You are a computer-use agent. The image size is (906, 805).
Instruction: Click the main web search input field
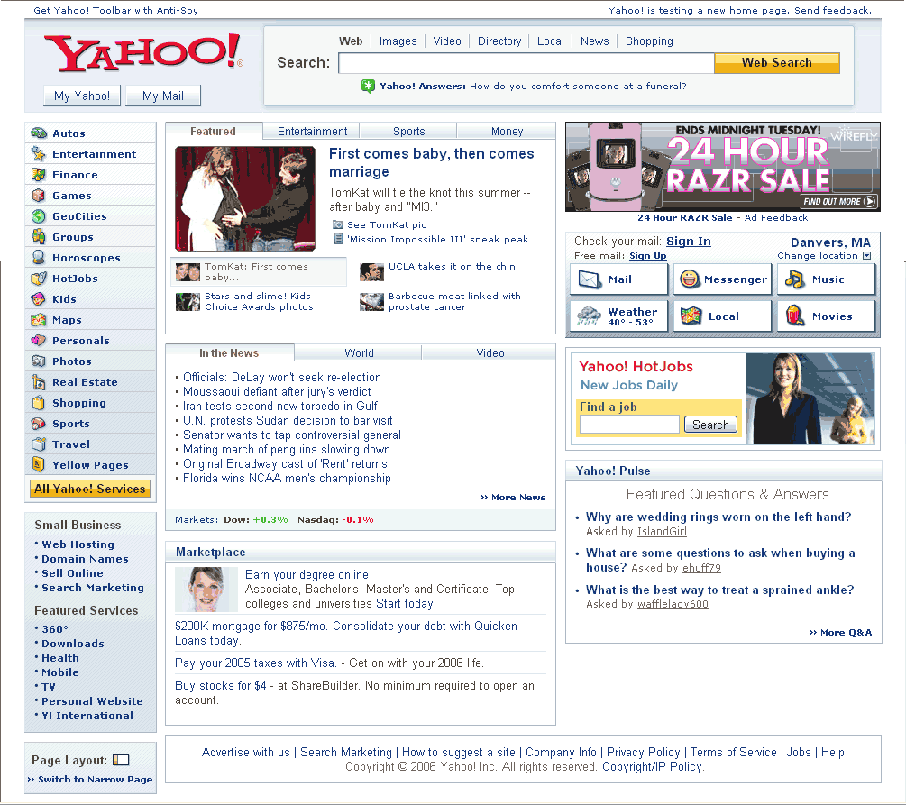526,63
